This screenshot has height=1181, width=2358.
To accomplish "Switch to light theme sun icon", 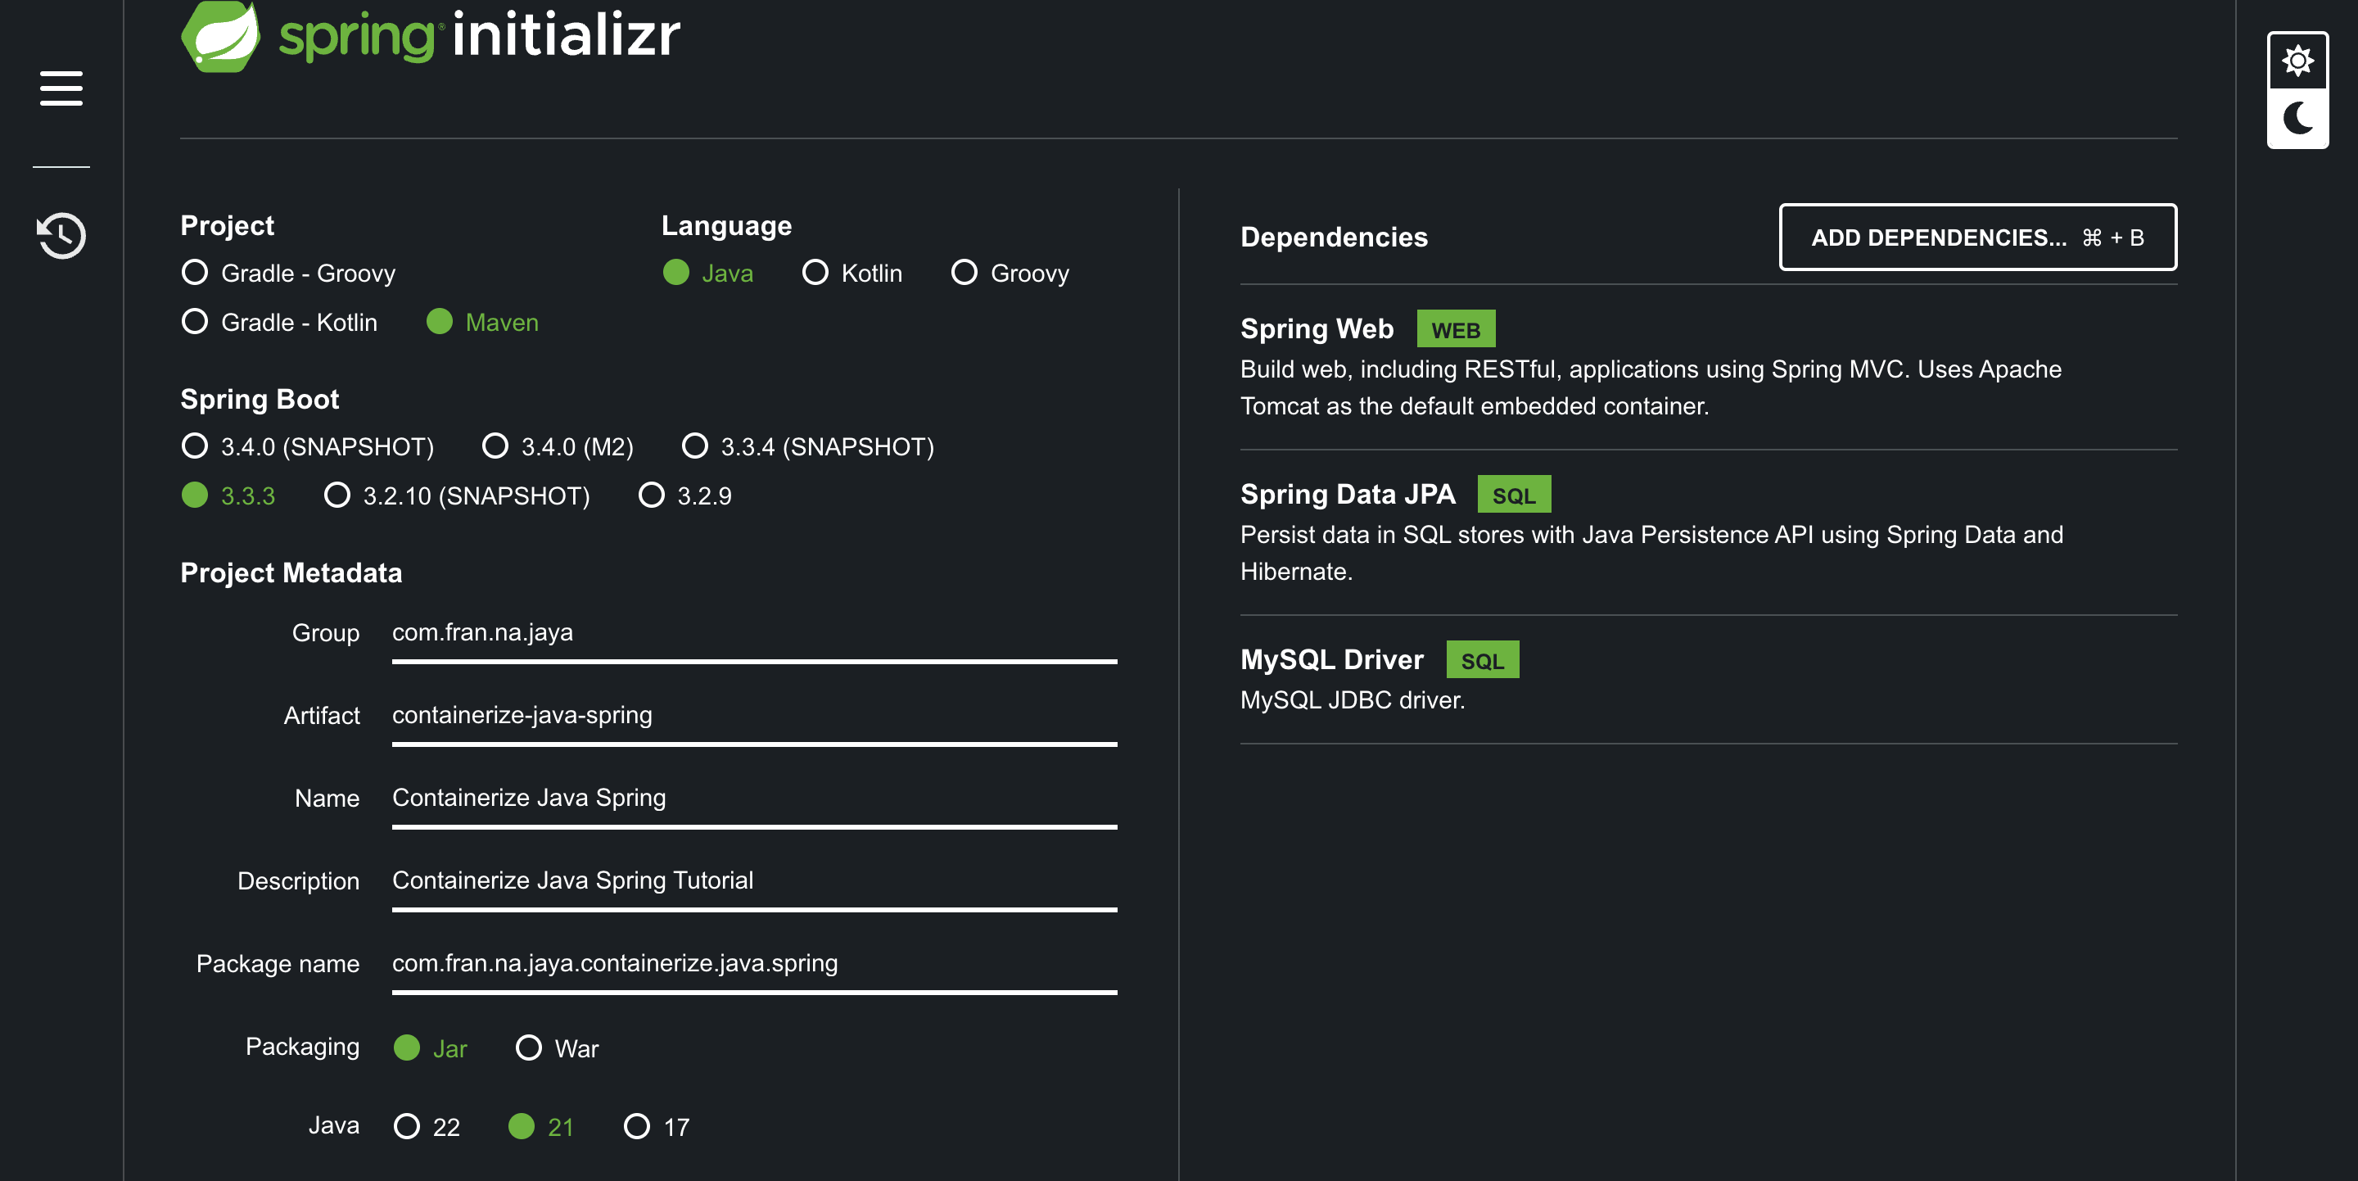I will [2297, 61].
